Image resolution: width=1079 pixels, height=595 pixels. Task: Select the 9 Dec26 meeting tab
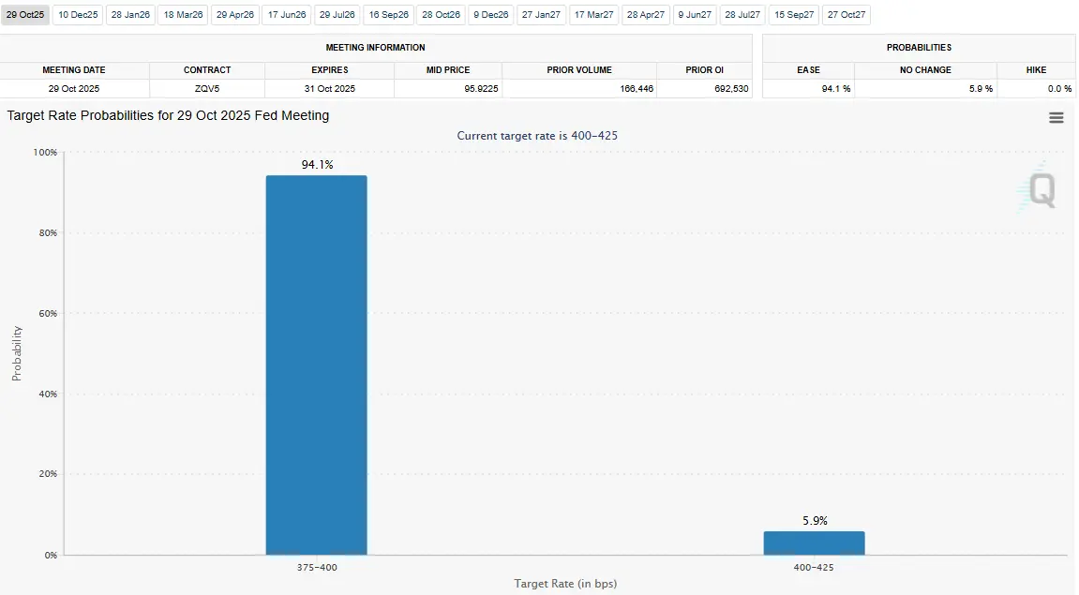(x=491, y=14)
